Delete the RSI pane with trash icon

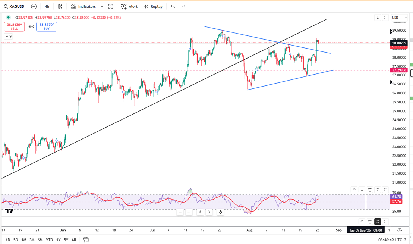[x=370, y=190]
